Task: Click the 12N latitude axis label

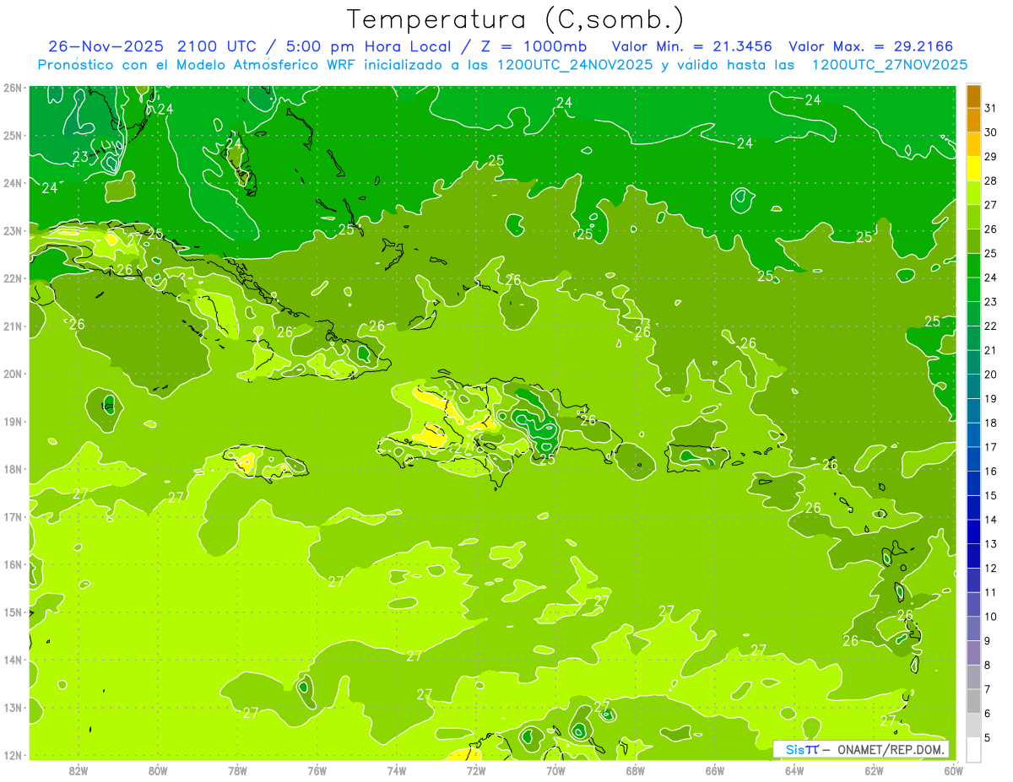Action: point(12,755)
